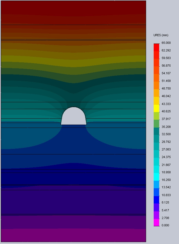Select the 5.417 legend value

[x=165, y=210]
